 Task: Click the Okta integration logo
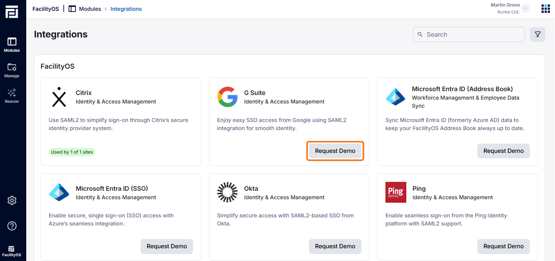tap(227, 192)
